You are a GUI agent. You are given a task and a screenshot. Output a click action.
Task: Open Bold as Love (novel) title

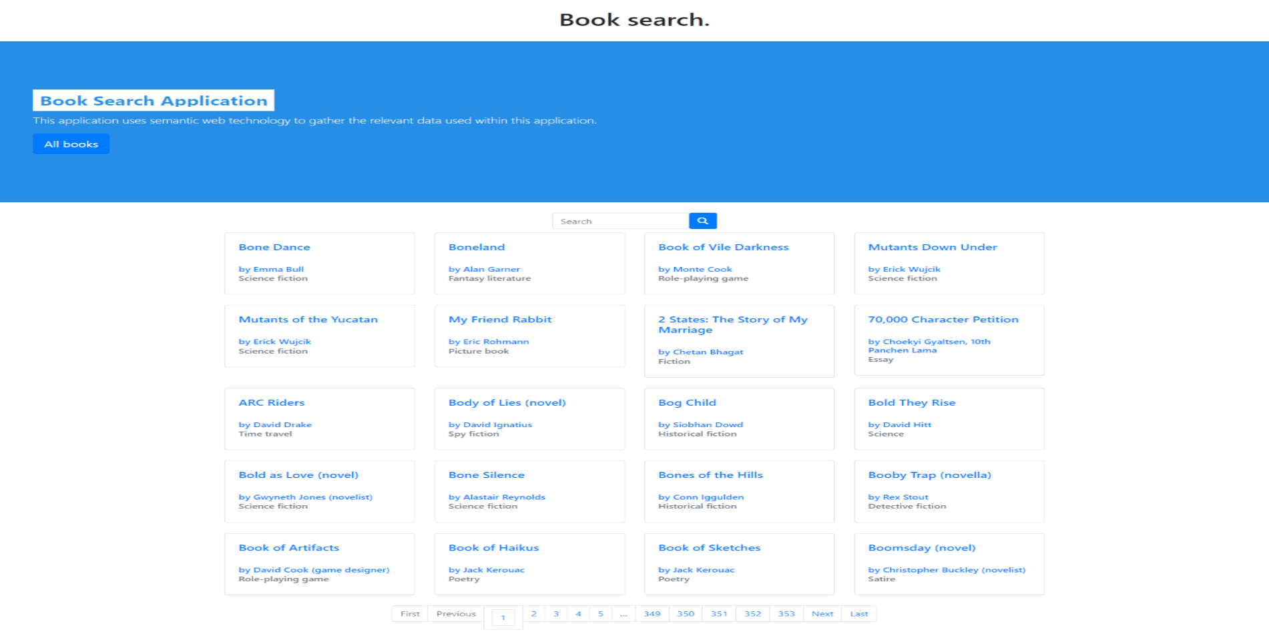point(298,475)
